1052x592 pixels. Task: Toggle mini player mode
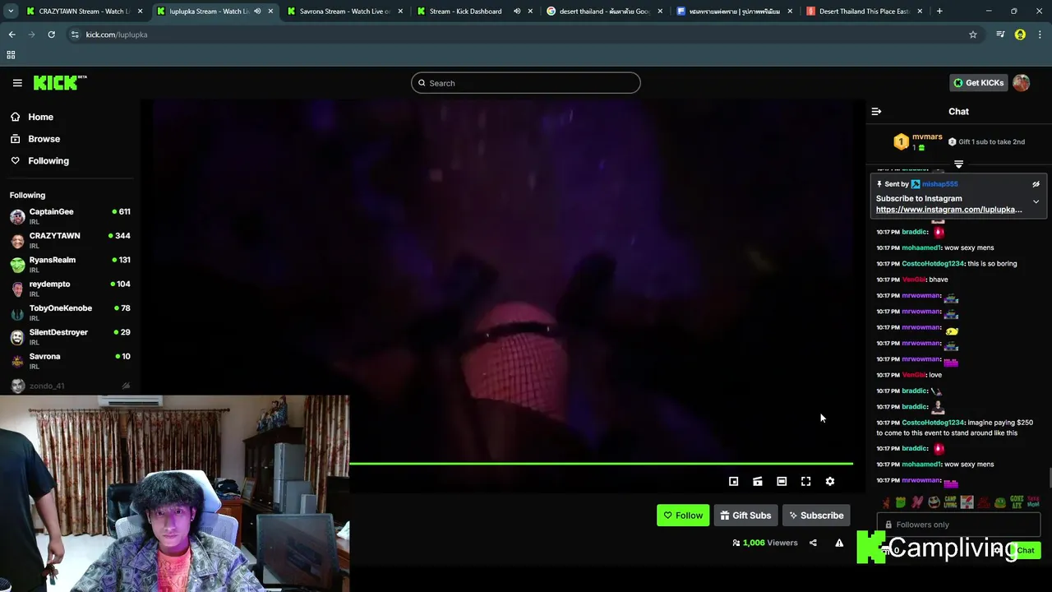(733, 482)
